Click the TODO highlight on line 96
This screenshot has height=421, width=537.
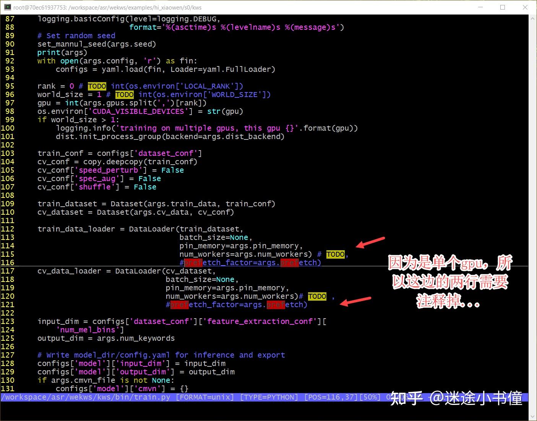[x=125, y=94]
